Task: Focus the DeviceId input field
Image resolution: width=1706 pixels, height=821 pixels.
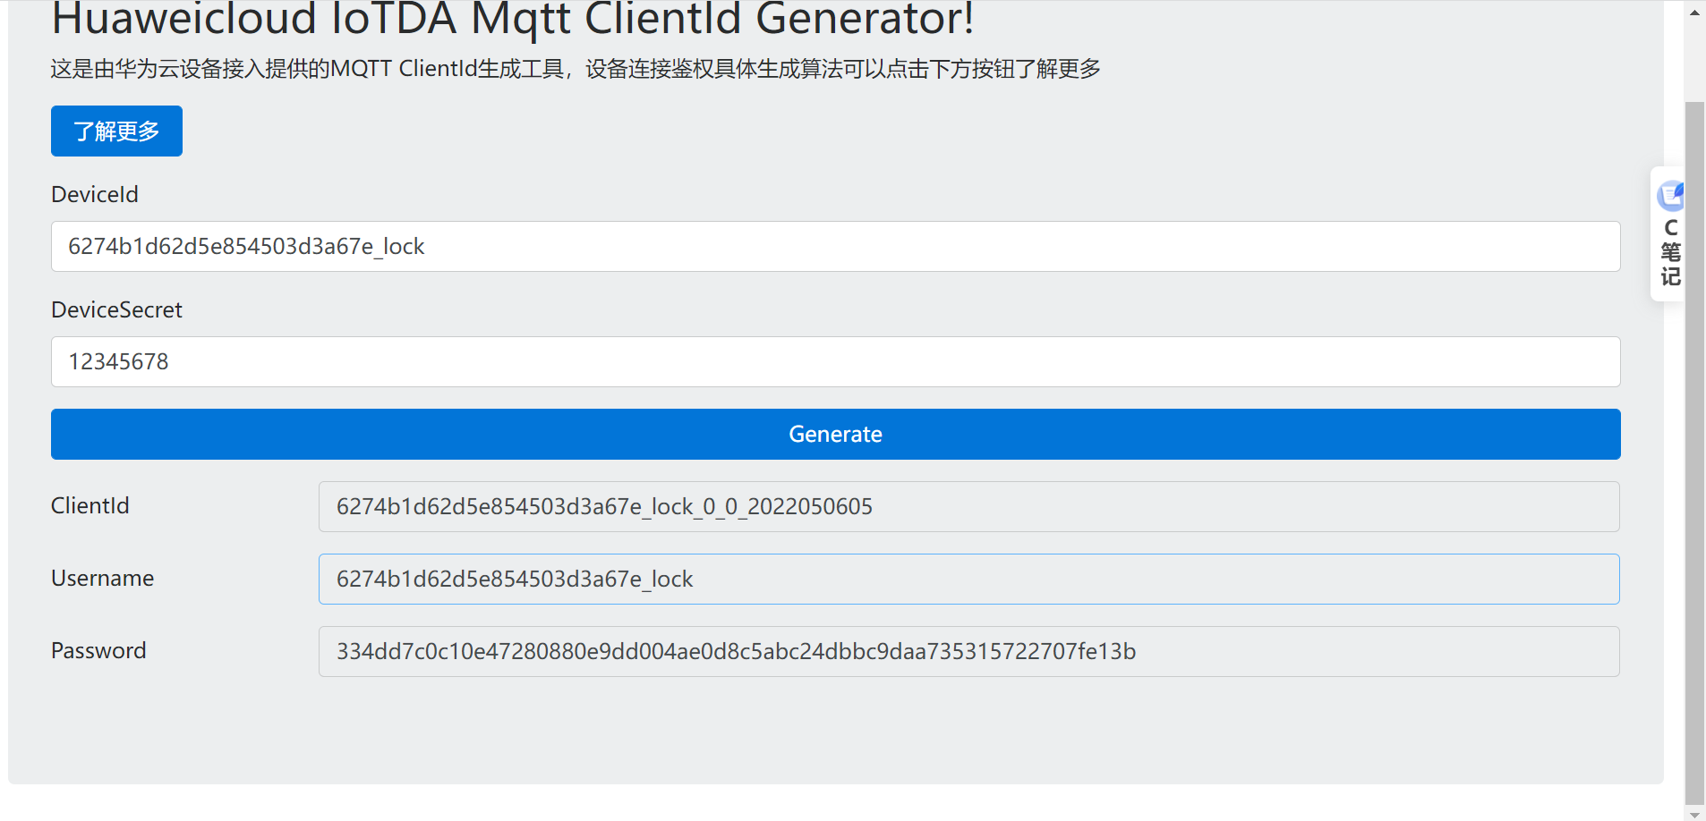Action: click(835, 247)
